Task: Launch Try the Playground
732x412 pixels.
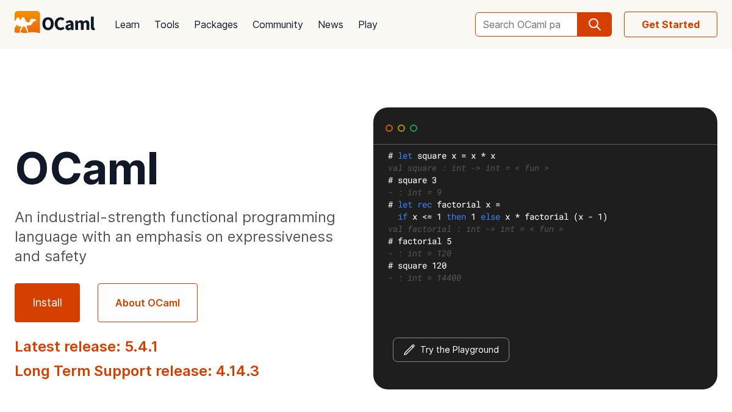Action: click(x=451, y=350)
